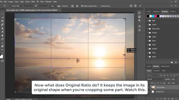This screenshot has height=100, width=179.
Task: Click the Clear button
Action: tap(53, 6)
